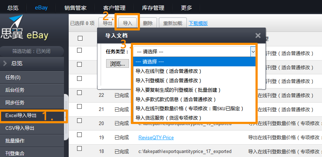Image resolution: width=322 pixels, height=157 pixels.
Task: Tick the checkbox for row 20
Action: [80, 120]
